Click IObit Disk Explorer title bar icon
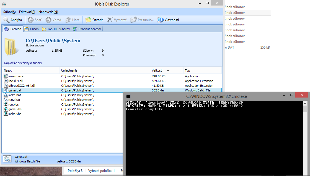The image size is (310, 176). pos(4,4)
